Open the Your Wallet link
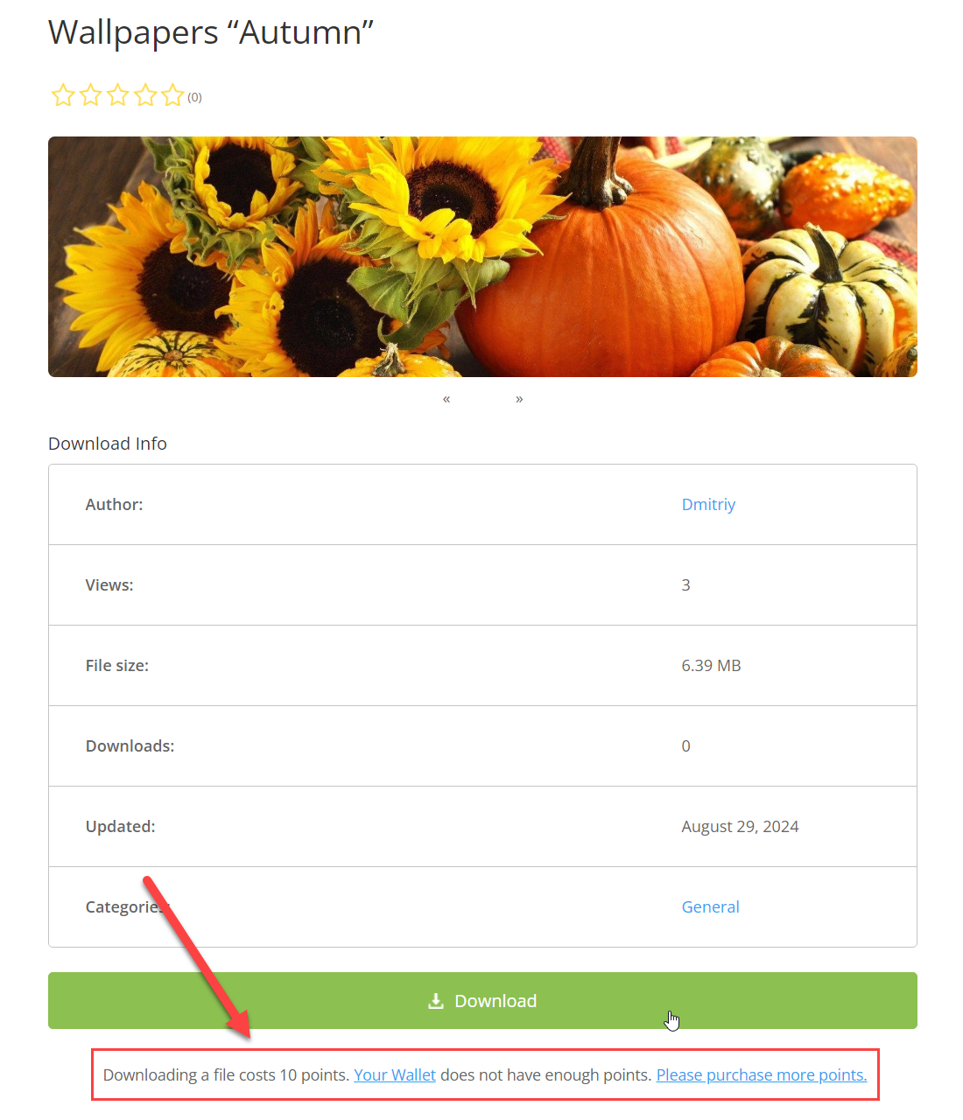 tap(395, 1075)
